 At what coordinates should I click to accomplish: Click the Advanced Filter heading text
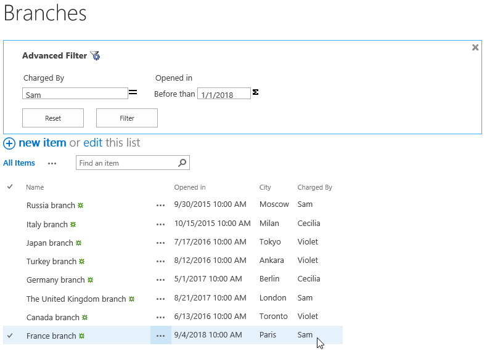tap(55, 55)
